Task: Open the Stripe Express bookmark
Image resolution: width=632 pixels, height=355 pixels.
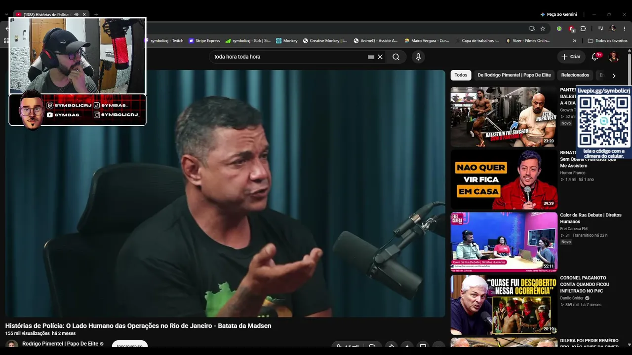Action: [204, 41]
